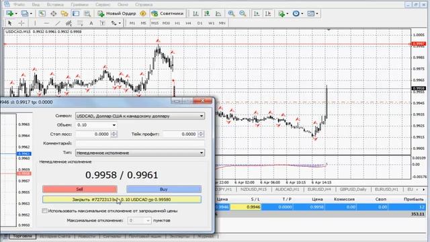Toggle chart auto scroll
The width and height of the screenshot is (430, 242).
point(257,13)
